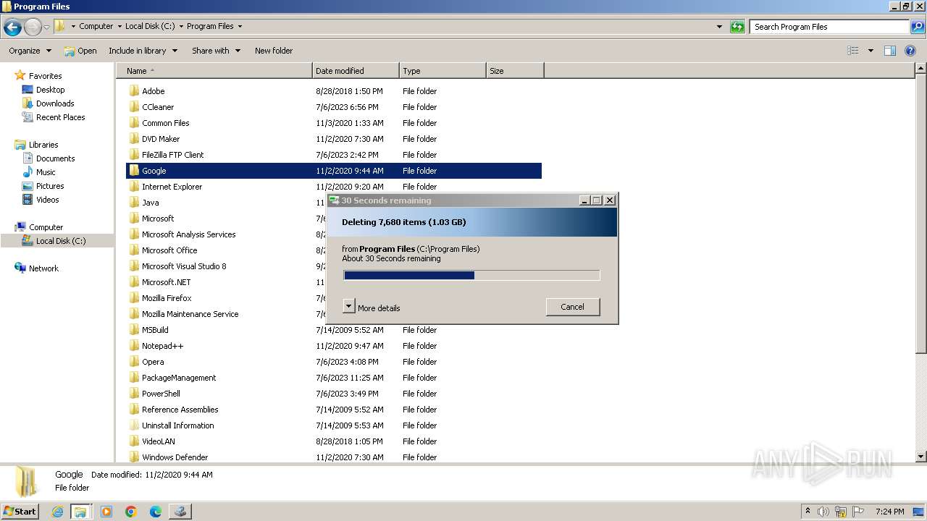Screen dimensions: 927x521
Task: Open Windows Media Player taskbar icon
Action: [106, 512]
